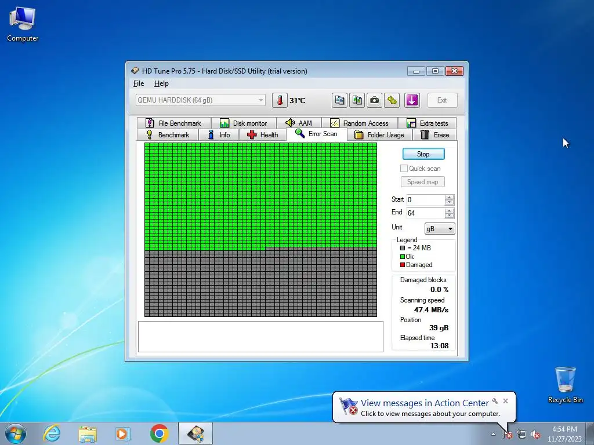
Task: Toggle the Quick scan checkbox
Action: tap(404, 169)
